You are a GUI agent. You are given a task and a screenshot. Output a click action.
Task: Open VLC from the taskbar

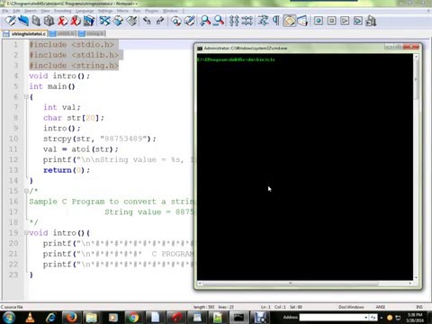point(30,318)
